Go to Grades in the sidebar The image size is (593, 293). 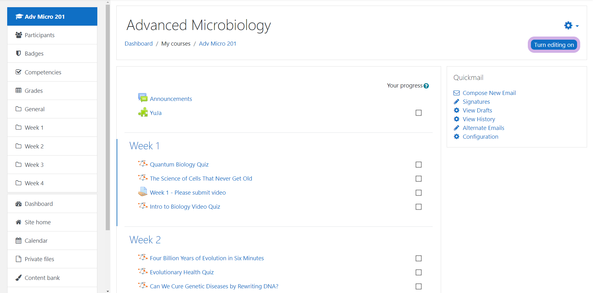(x=33, y=91)
